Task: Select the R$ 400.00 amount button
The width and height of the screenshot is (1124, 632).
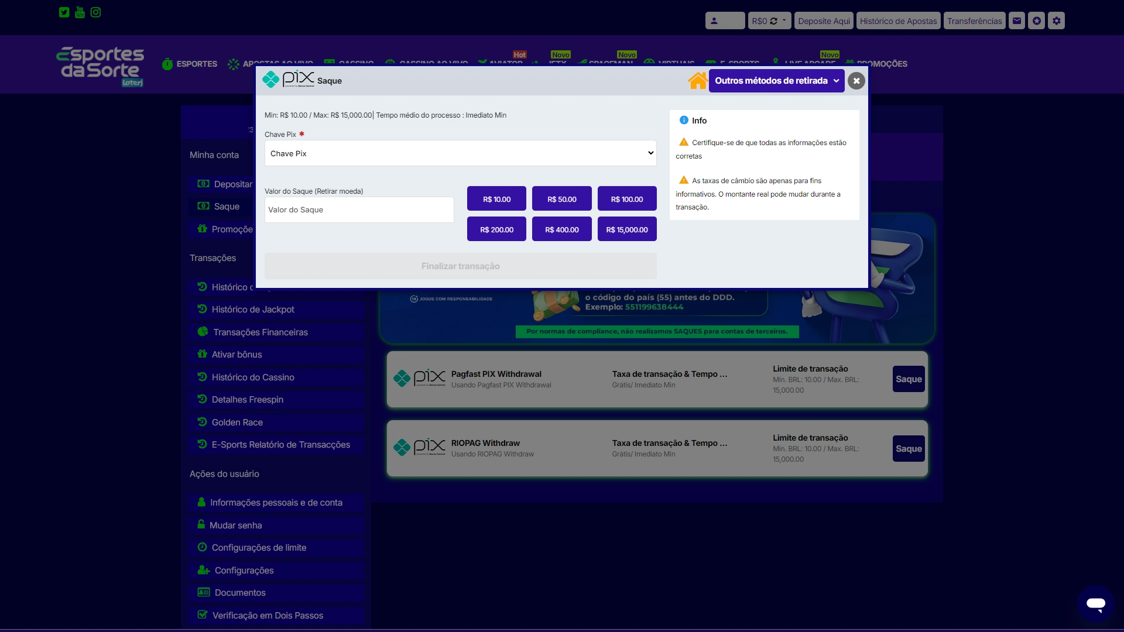Action: pos(561,229)
